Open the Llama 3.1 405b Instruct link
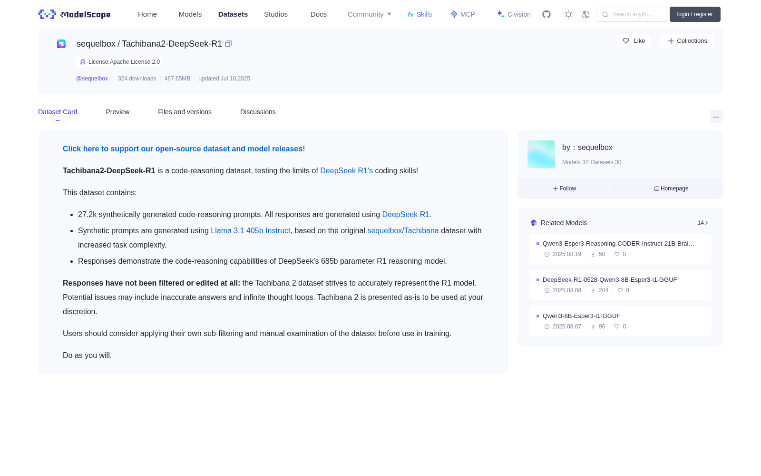Screen dimensions: 761x476 tap(250, 230)
